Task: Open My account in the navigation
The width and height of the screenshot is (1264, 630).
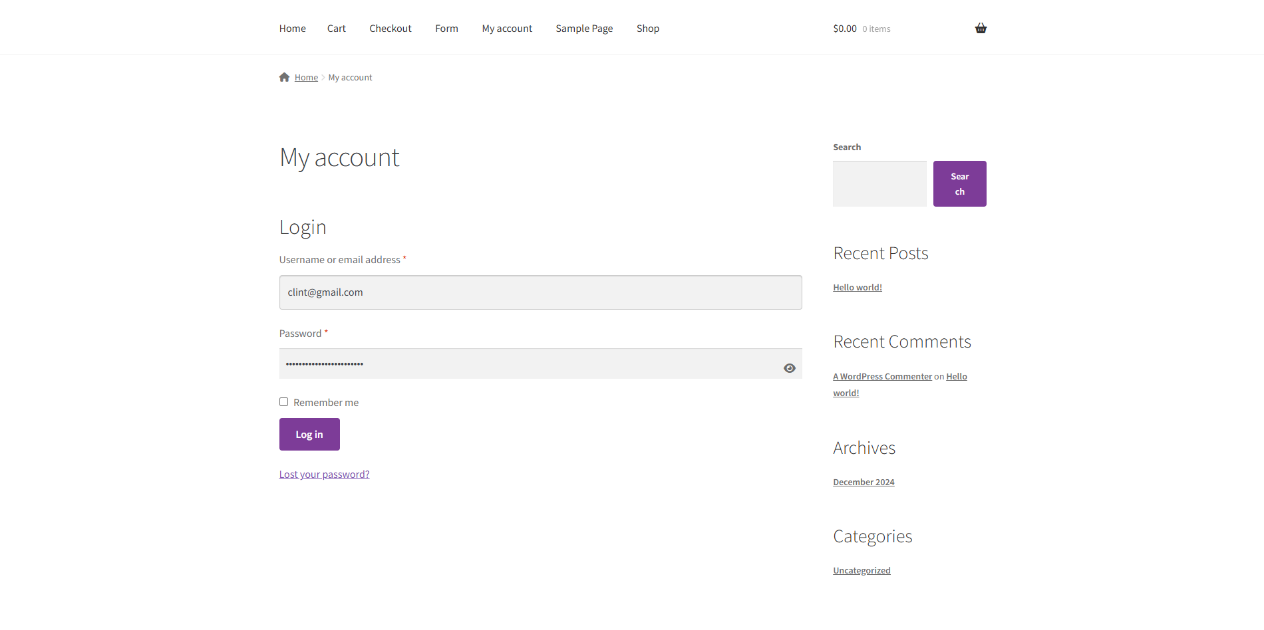Action: point(507,29)
